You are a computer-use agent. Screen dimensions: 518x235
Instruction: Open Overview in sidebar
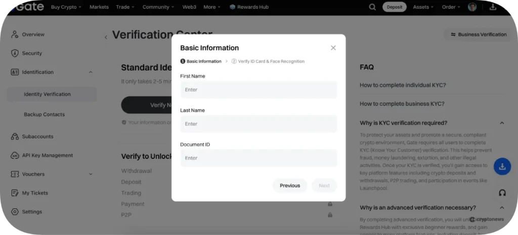pyautogui.click(x=33, y=34)
